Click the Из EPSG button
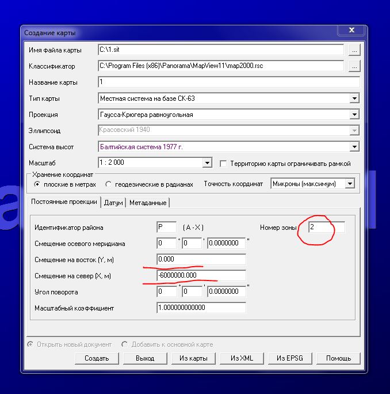 (289, 358)
